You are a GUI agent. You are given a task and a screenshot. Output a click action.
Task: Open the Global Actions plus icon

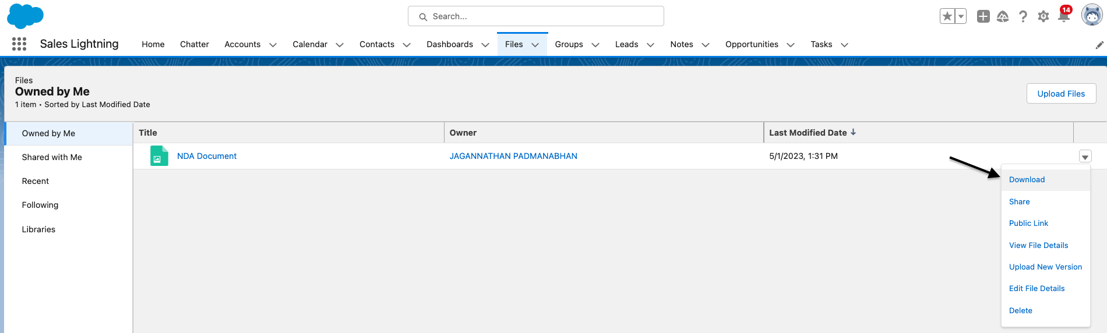[x=983, y=16]
